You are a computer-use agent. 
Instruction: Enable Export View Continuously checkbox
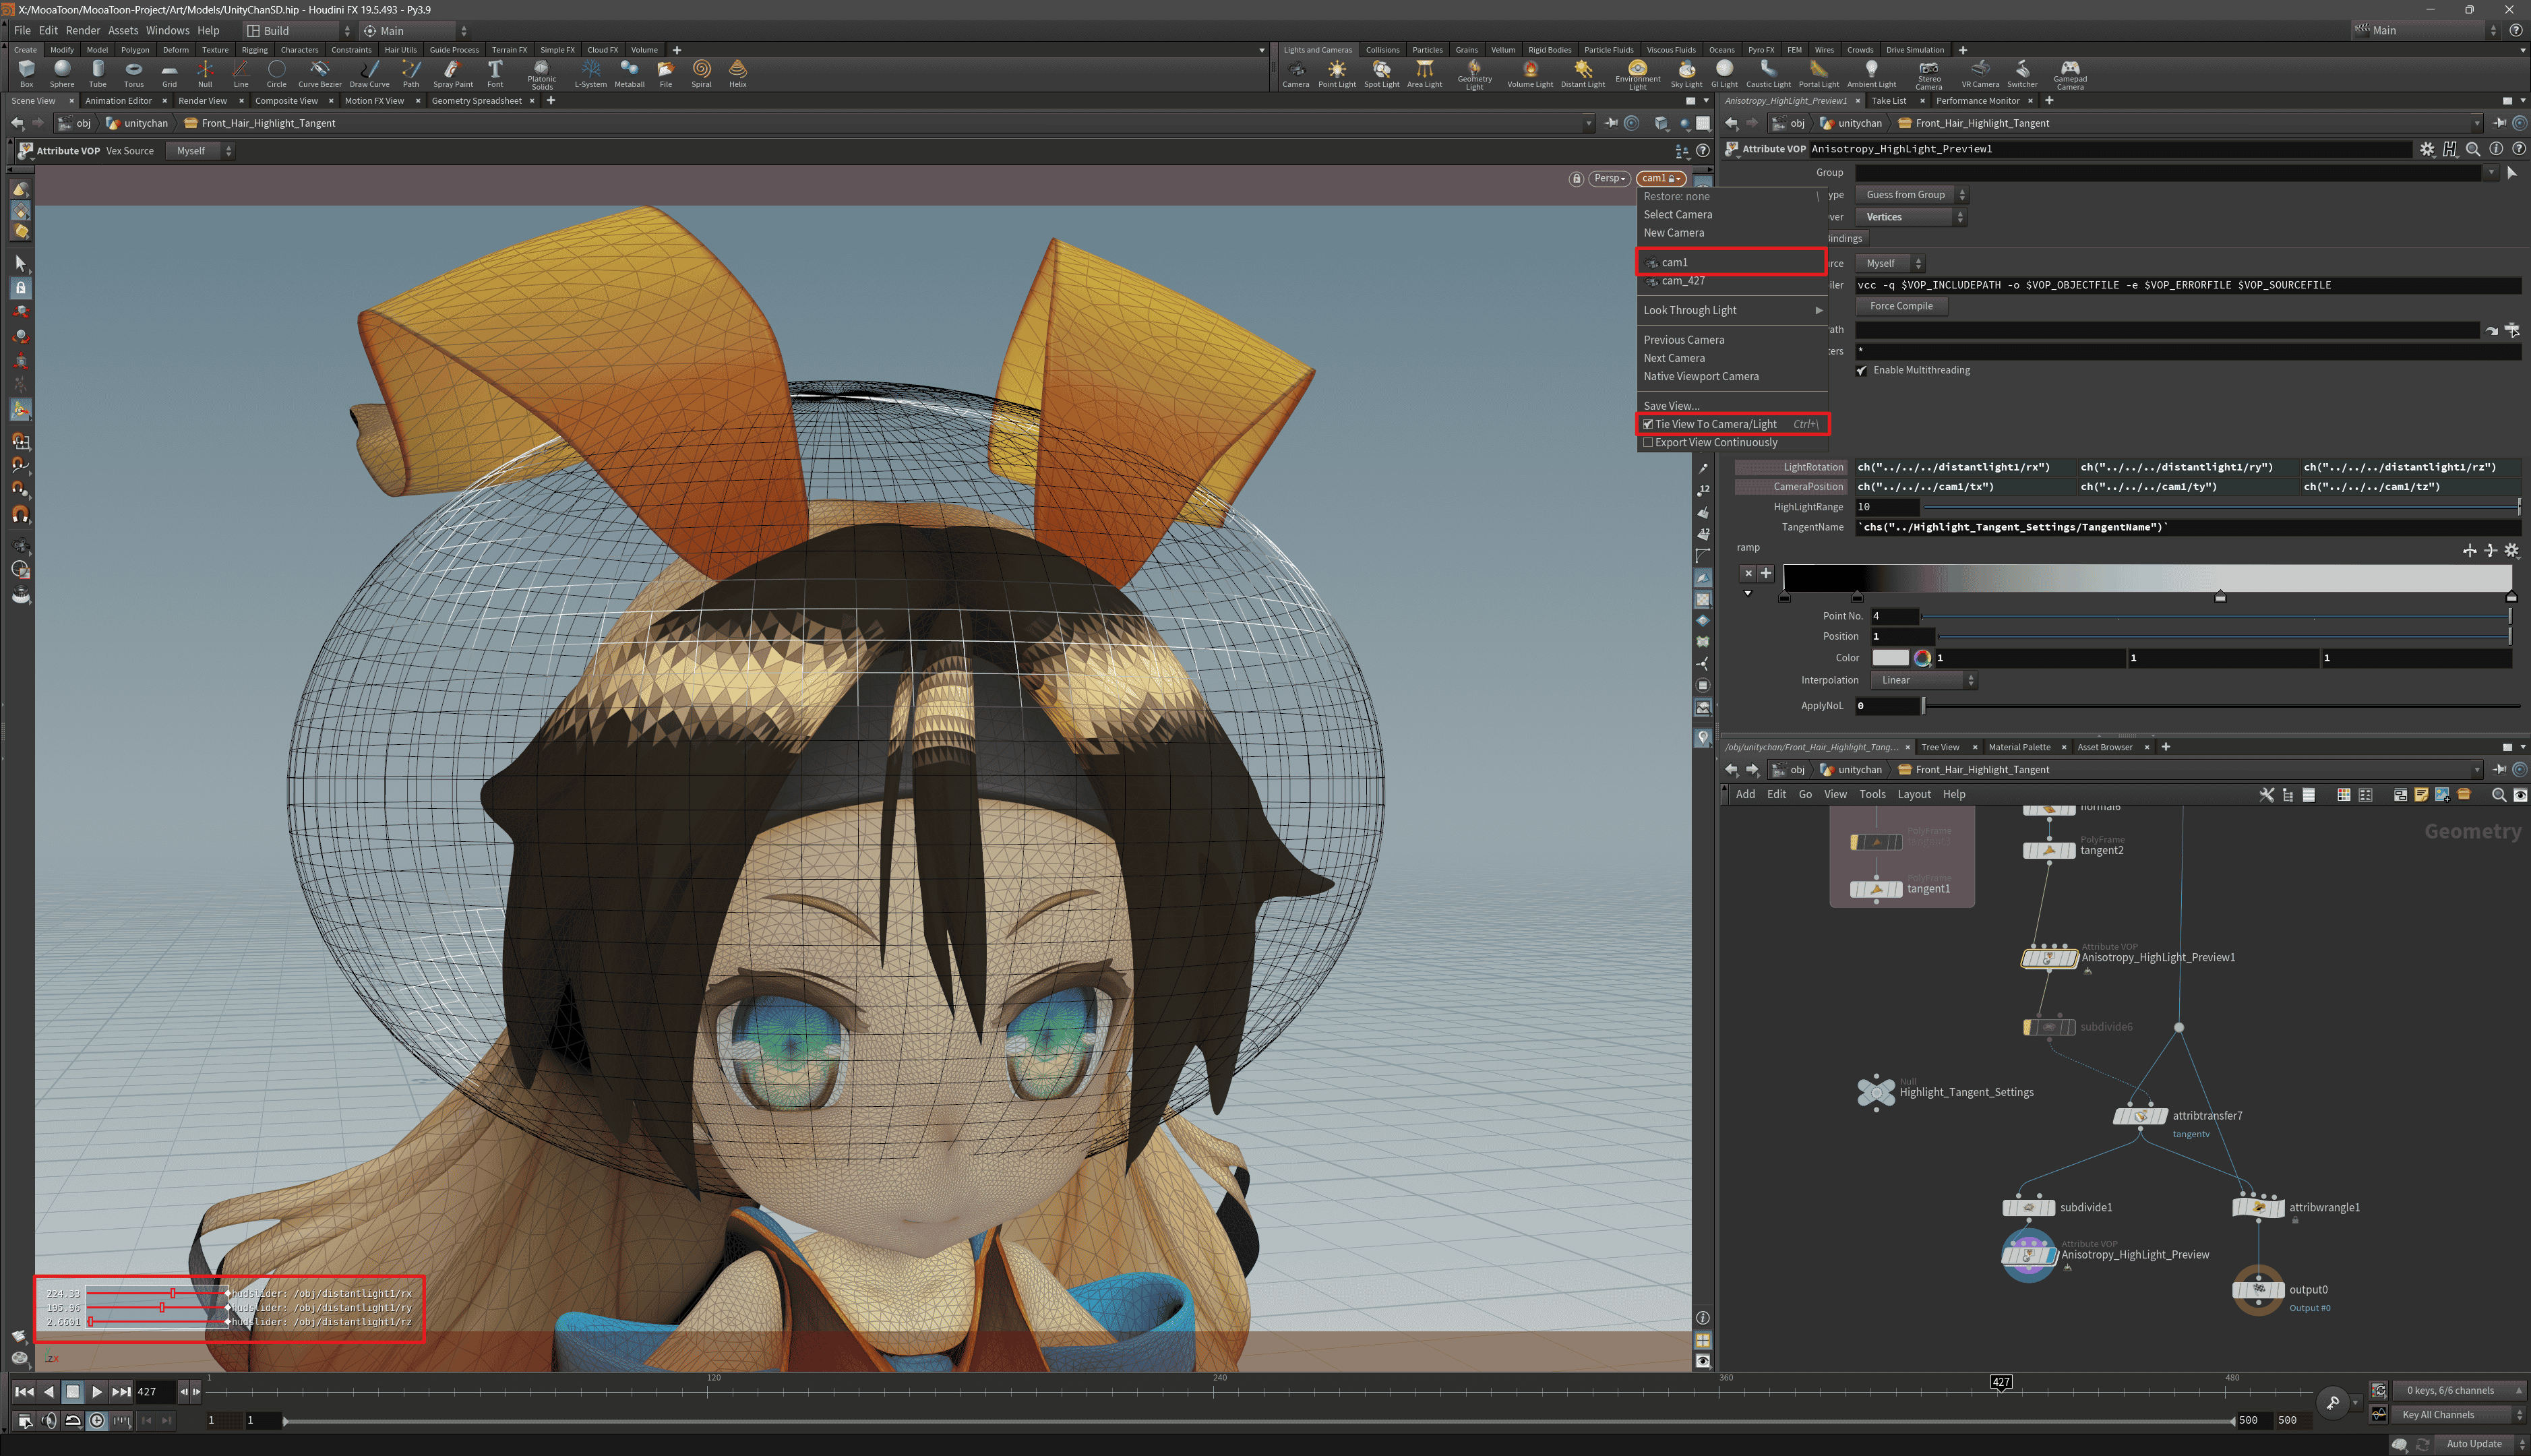(x=1648, y=442)
